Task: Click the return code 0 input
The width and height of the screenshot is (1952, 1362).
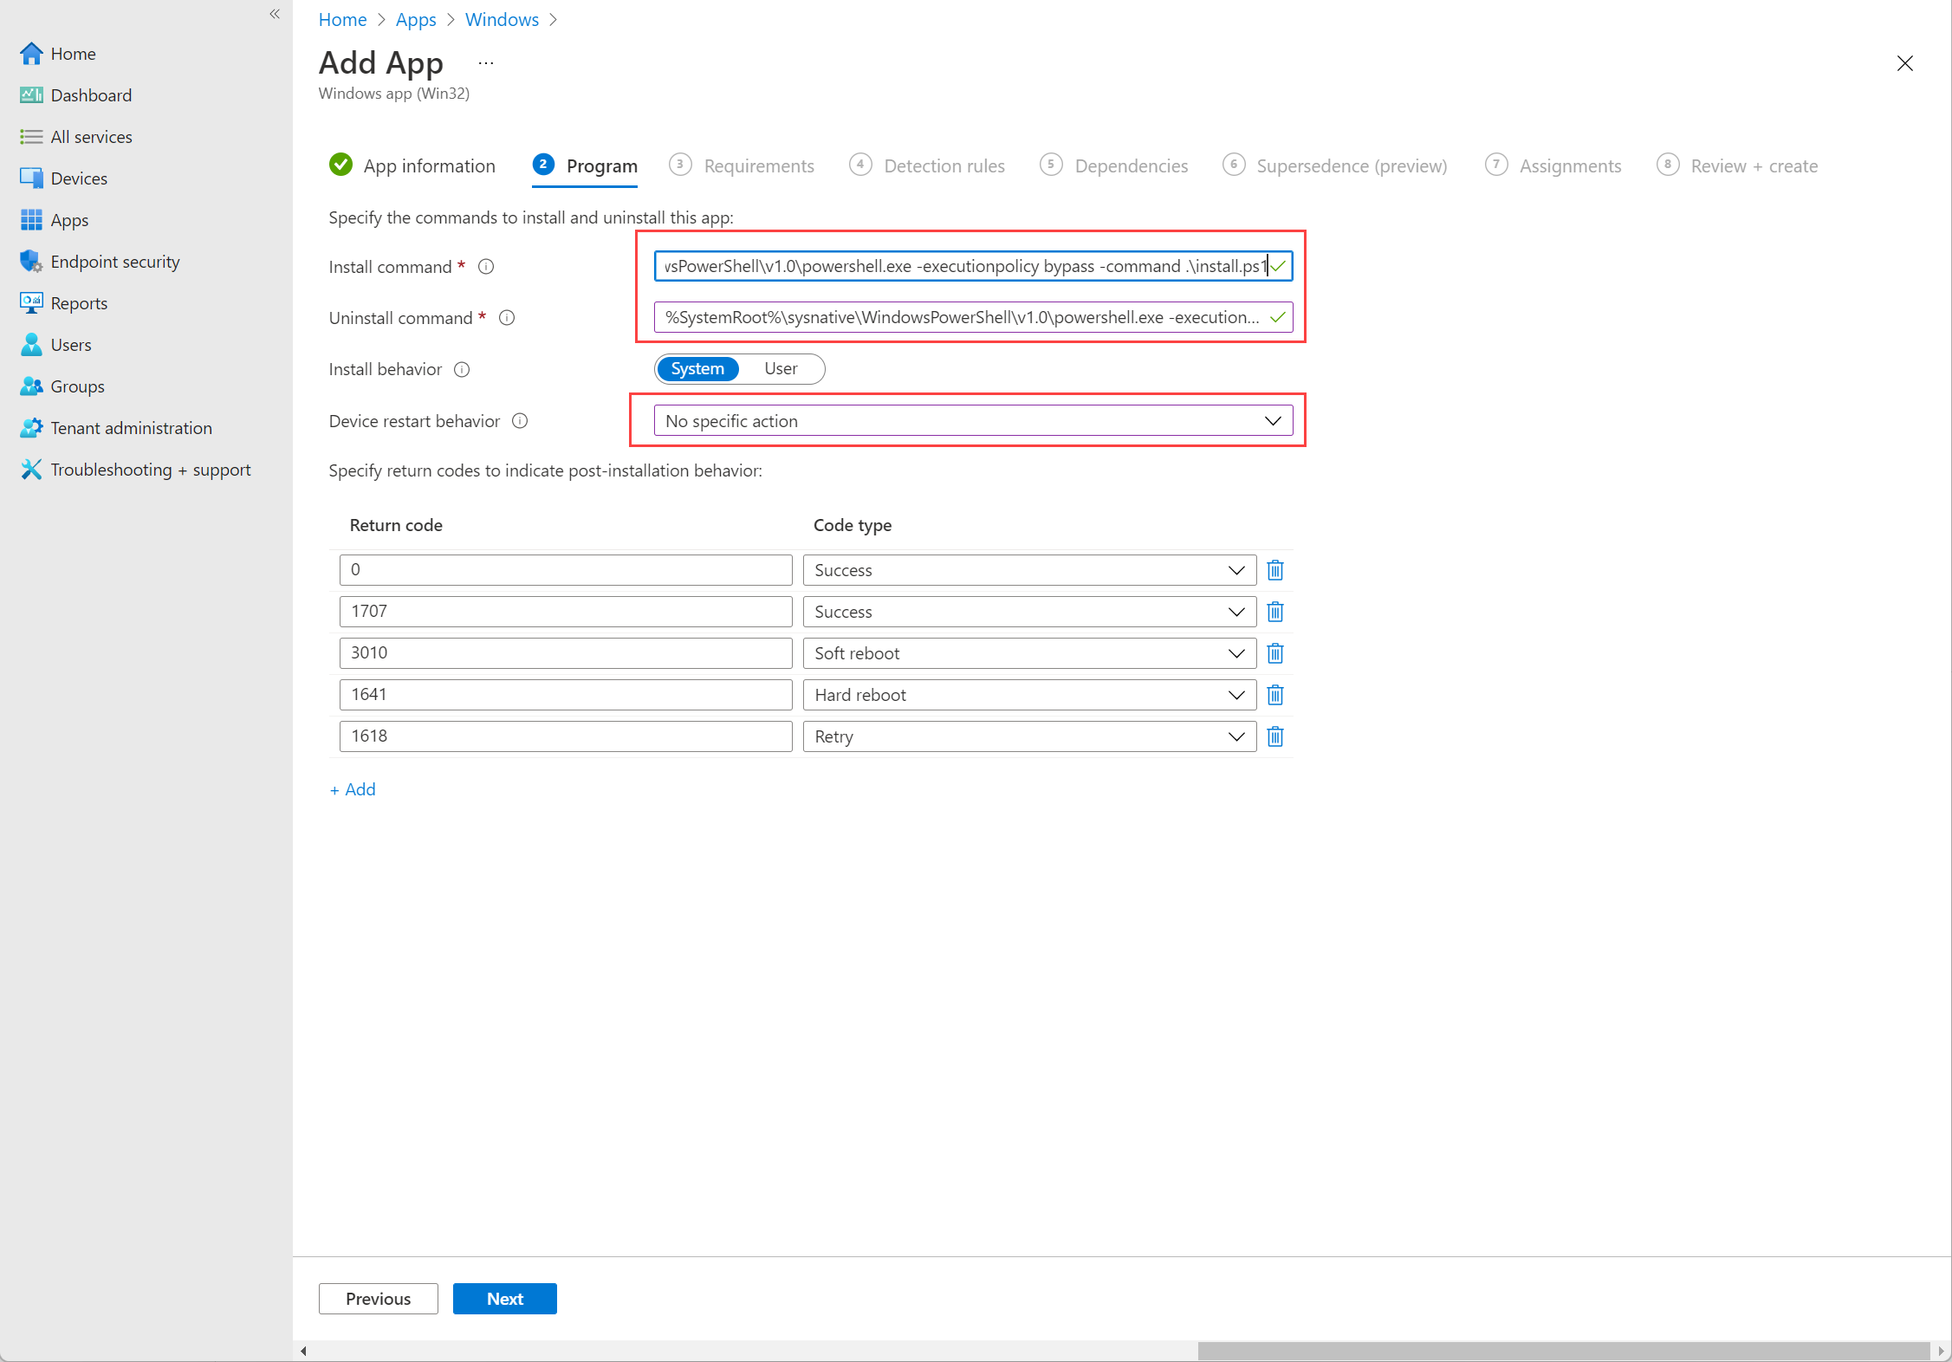Action: click(566, 570)
